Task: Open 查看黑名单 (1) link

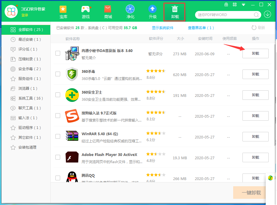Action: click(201, 28)
